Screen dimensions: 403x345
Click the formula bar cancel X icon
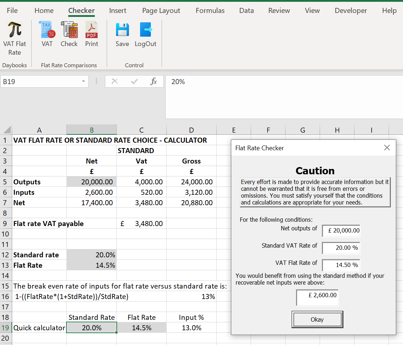click(115, 82)
